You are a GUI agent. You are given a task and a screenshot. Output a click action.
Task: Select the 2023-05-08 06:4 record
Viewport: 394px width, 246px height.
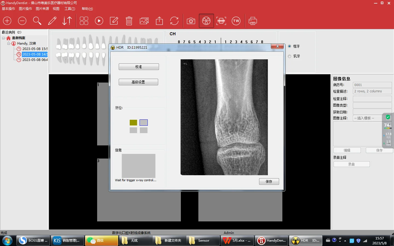[35, 60]
